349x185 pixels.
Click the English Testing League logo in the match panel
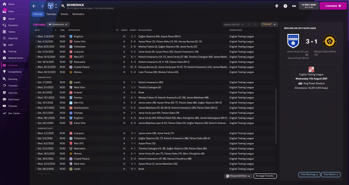pyautogui.click(x=311, y=69)
